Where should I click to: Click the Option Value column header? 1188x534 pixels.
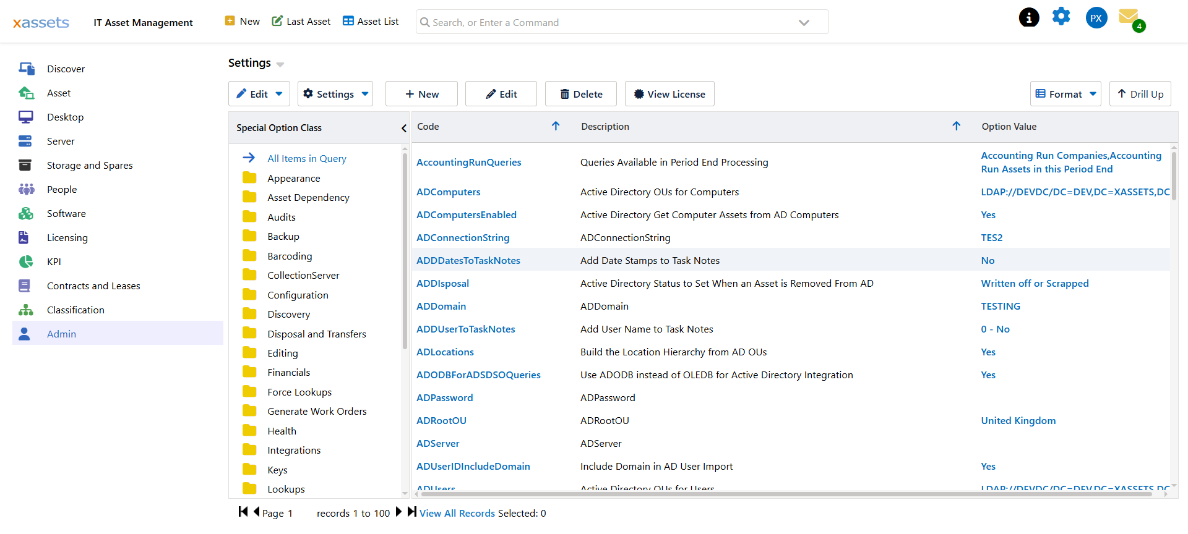coord(1009,126)
